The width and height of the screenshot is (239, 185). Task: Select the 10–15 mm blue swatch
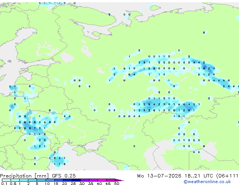(x=50, y=180)
